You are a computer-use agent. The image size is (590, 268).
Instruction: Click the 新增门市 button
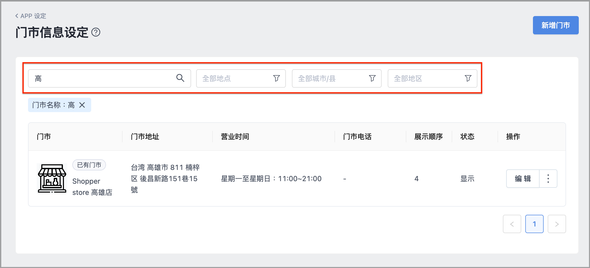556,25
